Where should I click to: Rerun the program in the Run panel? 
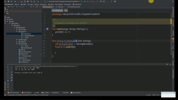pyautogui.click(x=8, y=67)
